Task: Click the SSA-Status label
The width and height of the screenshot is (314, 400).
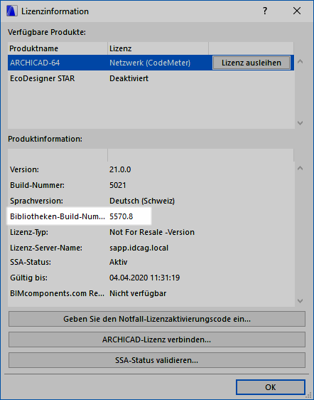Action: [x=31, y=262]
